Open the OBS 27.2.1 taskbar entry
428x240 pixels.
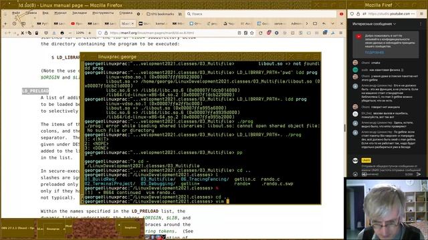click(18, 228)
